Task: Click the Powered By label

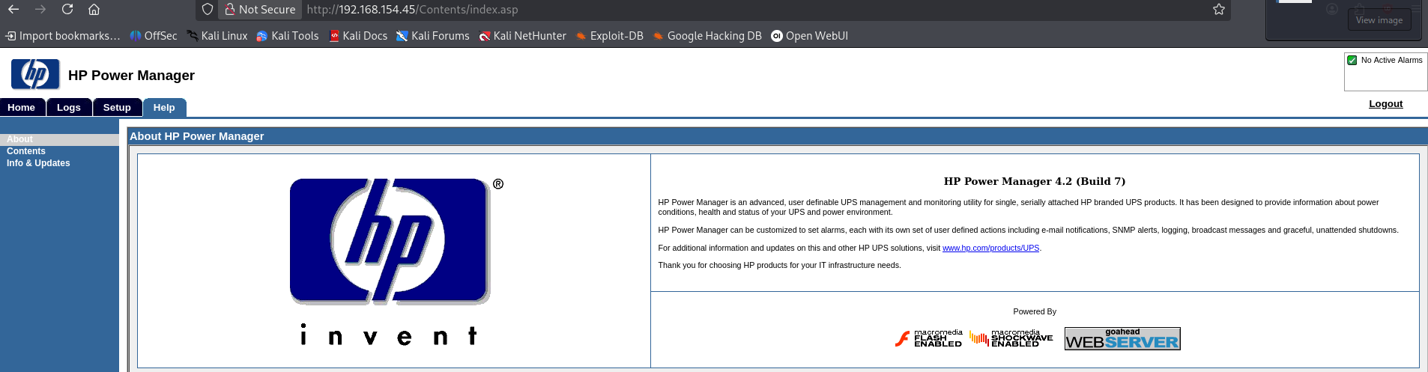Action: (1035, 311)
